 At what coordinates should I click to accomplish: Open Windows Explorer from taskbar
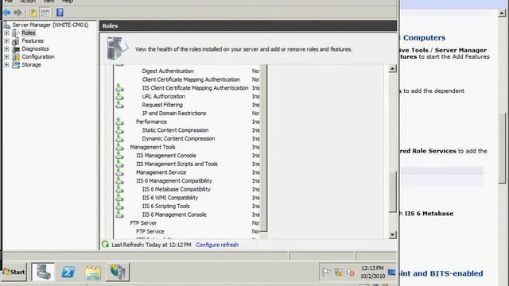pos(93,272)
